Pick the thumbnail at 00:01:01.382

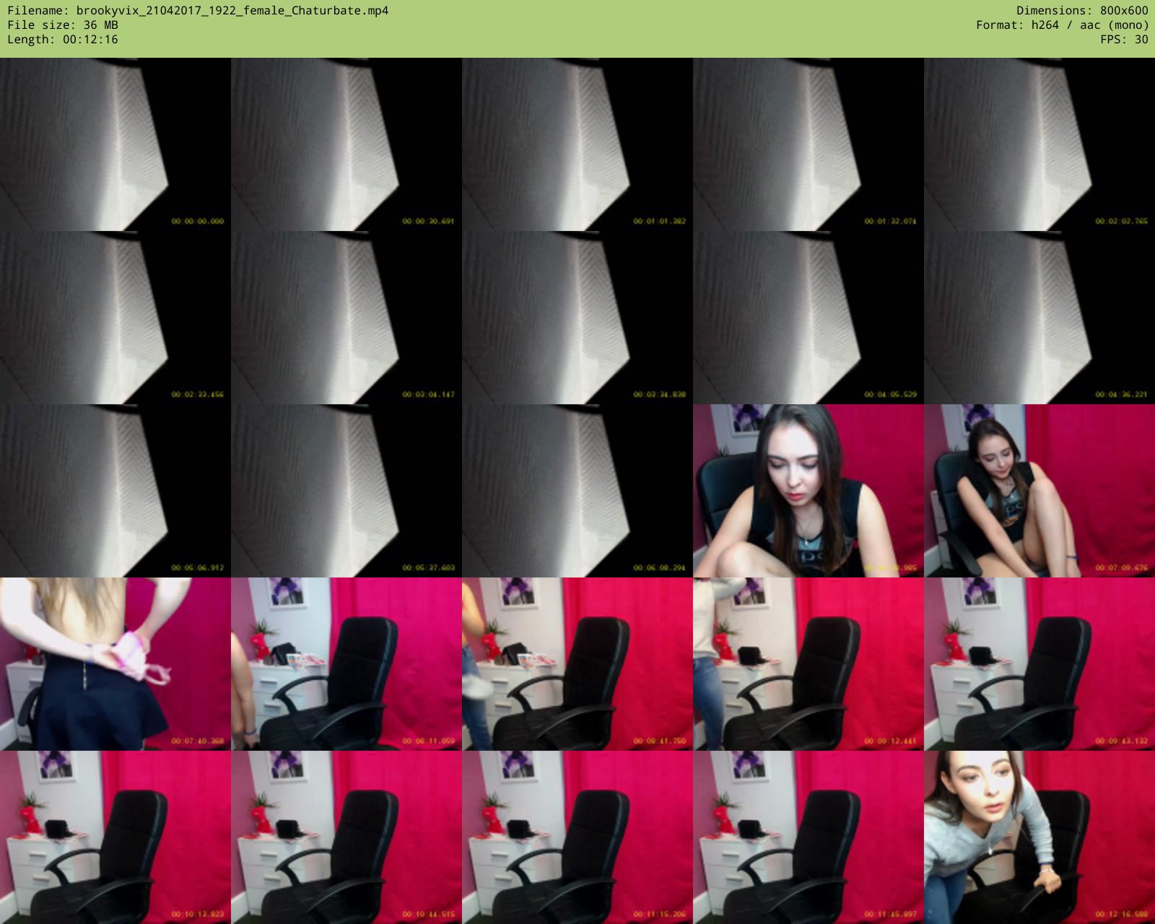[x=577, y=144]
